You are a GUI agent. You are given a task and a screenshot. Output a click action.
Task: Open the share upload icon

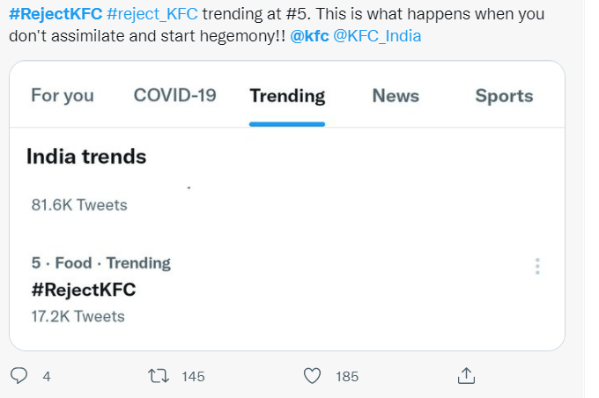466,375
